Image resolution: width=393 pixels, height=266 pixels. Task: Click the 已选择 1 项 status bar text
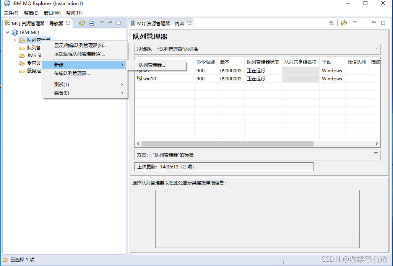[x=22, y=260]
